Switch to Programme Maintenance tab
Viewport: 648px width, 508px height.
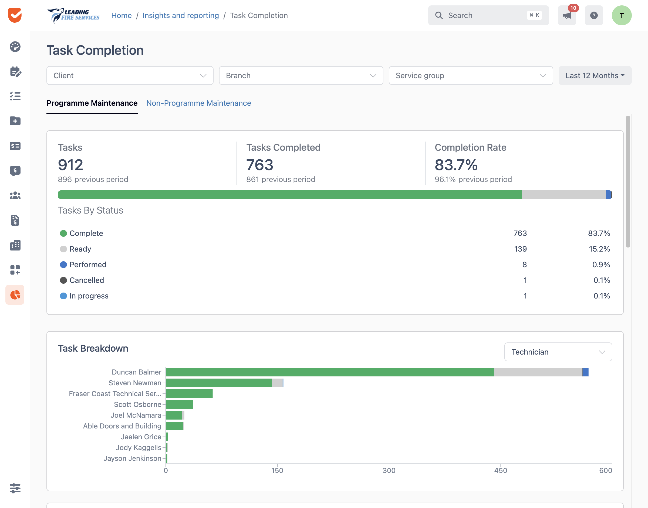pyautogui.click(x=92, y=103)
